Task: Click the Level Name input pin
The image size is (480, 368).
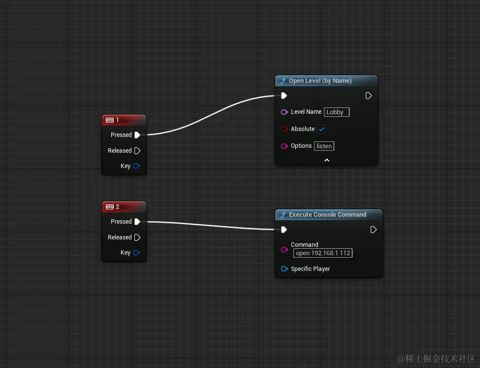Action: (285, 112)
